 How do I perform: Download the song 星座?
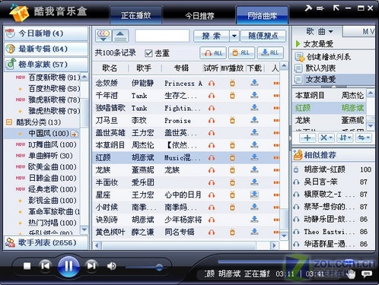pyautogui.click(x=254, y=195)
